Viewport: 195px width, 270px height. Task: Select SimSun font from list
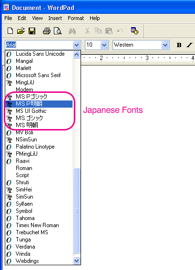click(39, 197)
